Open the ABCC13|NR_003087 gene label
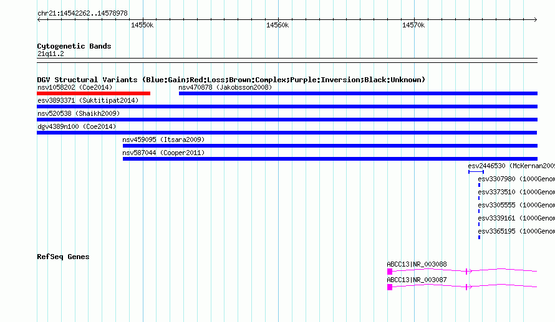Viewport: 555px width, 322px height. [417, 280]
